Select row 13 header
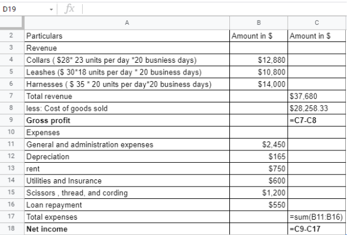The height and width of the screenshot is (235, 347). (11, 169)
